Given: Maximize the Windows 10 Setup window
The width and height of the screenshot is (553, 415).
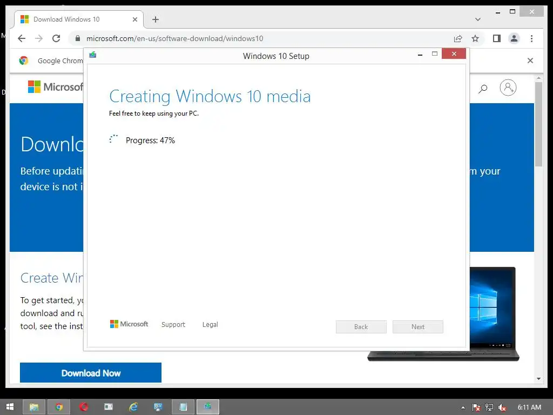Looking at the screenshot, I should [x=435, y=53].
